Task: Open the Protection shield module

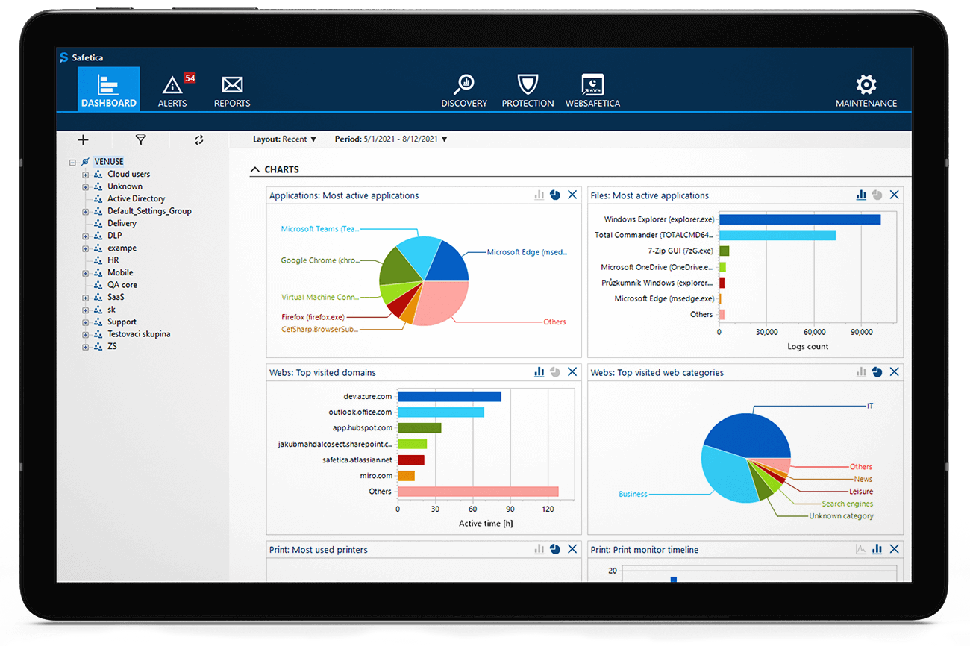Action: point(528,91)
